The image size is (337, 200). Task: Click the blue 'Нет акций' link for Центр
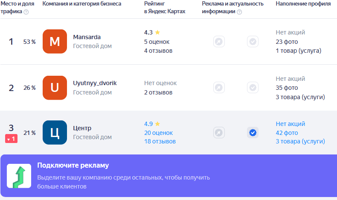[x=291, y=124]
